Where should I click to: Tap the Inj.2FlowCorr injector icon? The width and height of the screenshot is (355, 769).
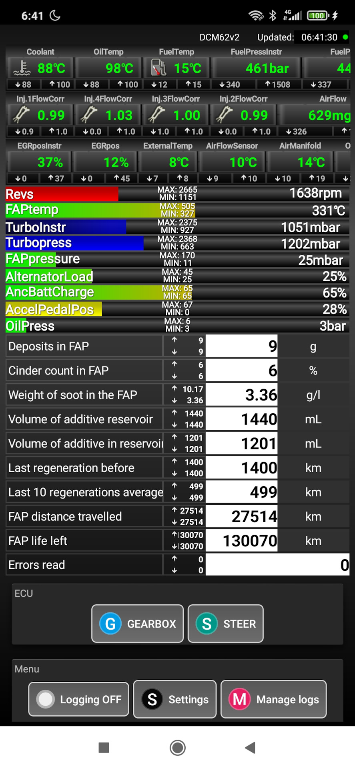click(224, 115)
